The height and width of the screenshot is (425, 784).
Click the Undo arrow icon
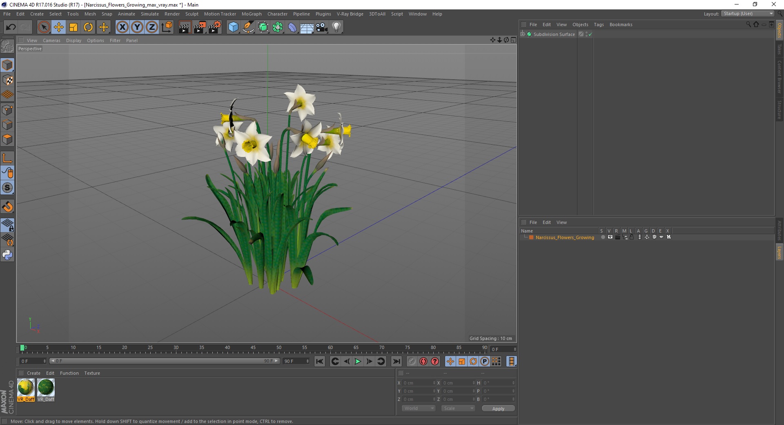click(x=11, y=27)
